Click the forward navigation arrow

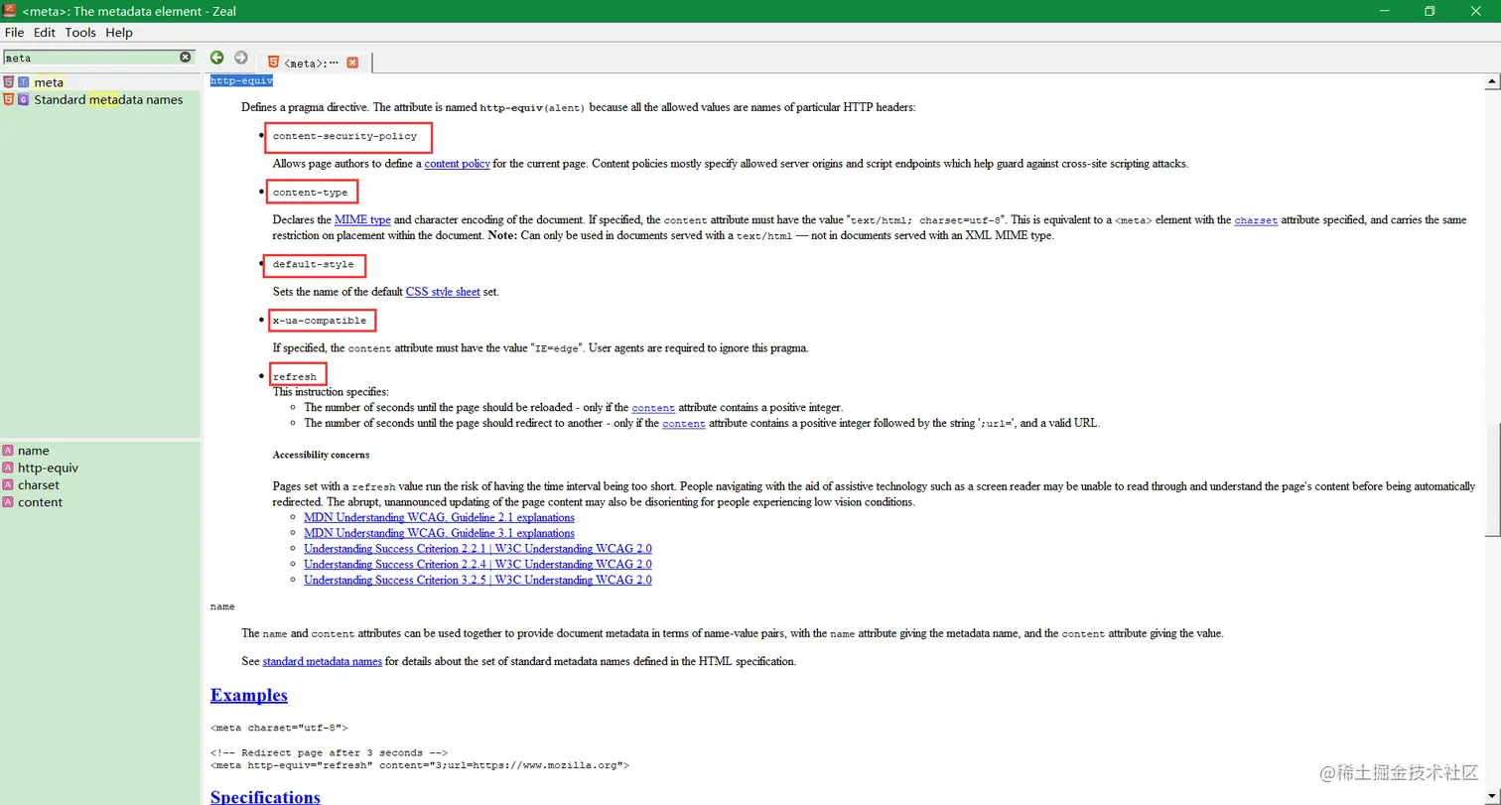point(240,58)
